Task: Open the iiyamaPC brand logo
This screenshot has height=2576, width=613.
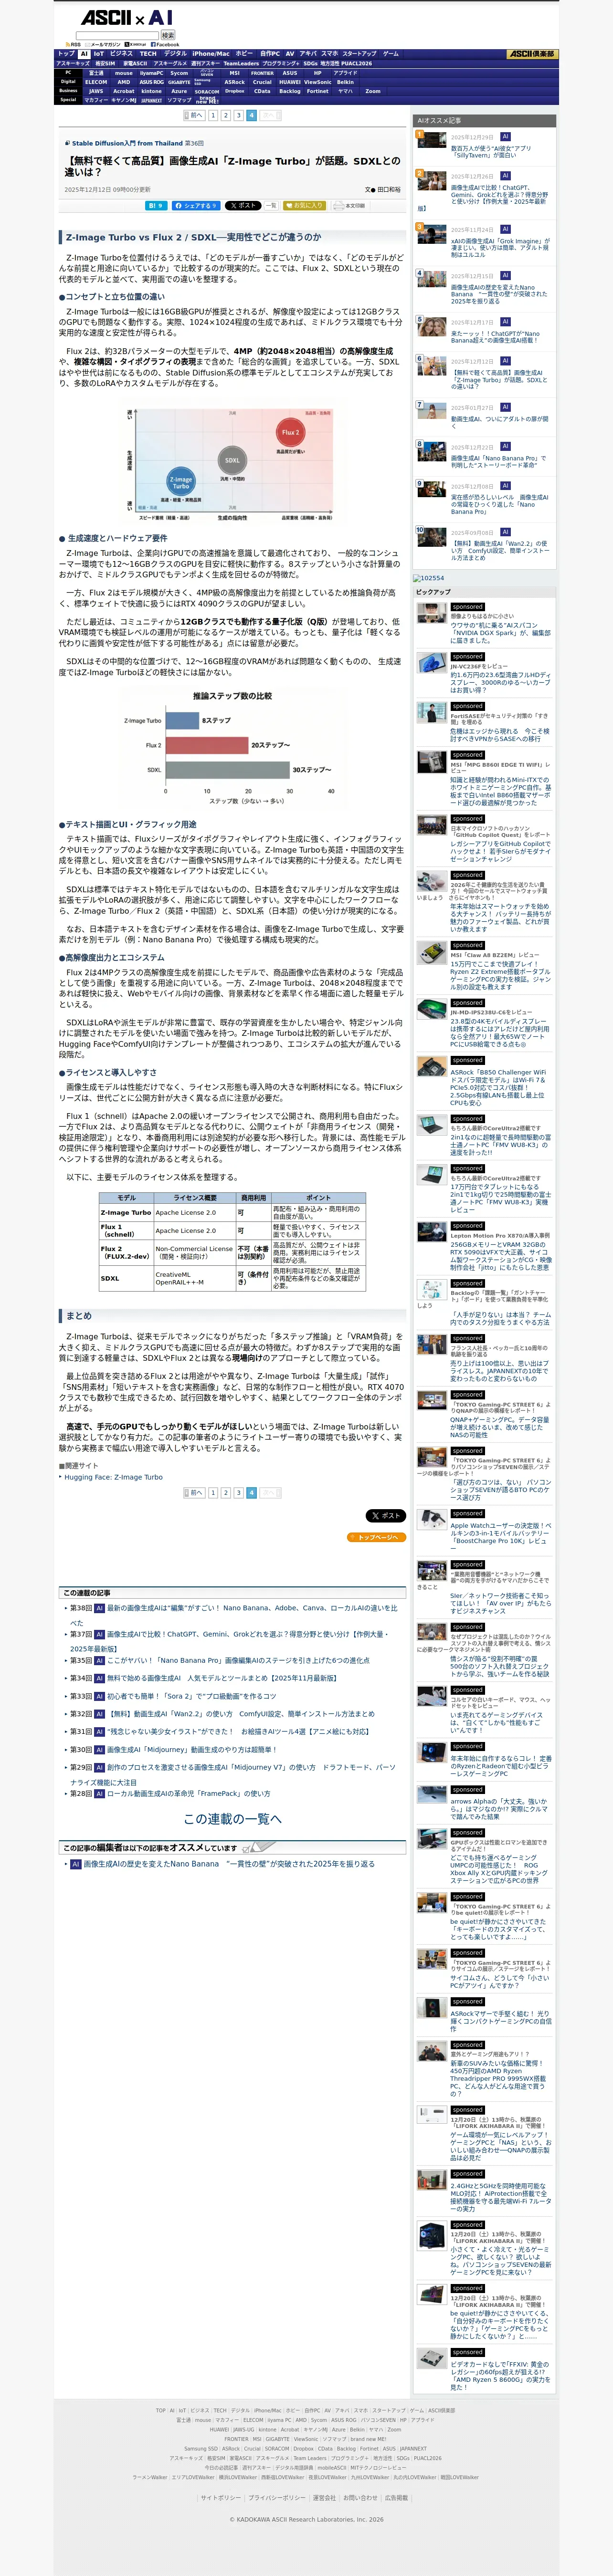Action: 151,73
